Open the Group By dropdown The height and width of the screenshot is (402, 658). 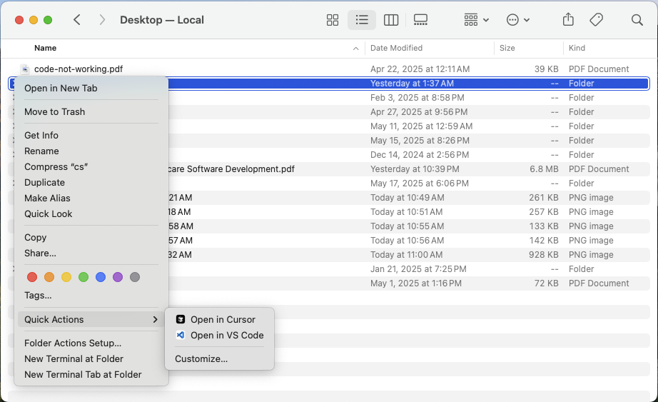tap(476, 20)
